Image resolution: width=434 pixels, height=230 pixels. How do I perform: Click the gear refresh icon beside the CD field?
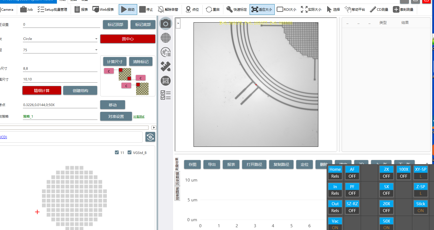click(x=150, y=137)
